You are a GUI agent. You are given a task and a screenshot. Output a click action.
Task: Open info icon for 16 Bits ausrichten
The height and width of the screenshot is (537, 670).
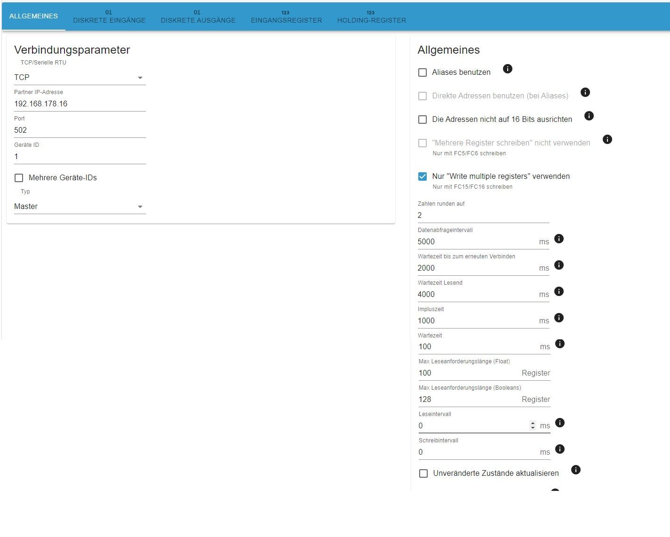pyautogui.click(x=589, y=116)
